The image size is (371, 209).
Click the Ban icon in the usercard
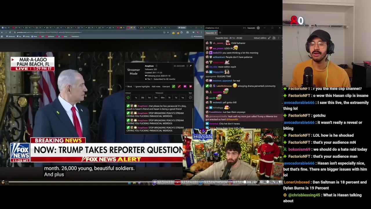tap(190, 98)
